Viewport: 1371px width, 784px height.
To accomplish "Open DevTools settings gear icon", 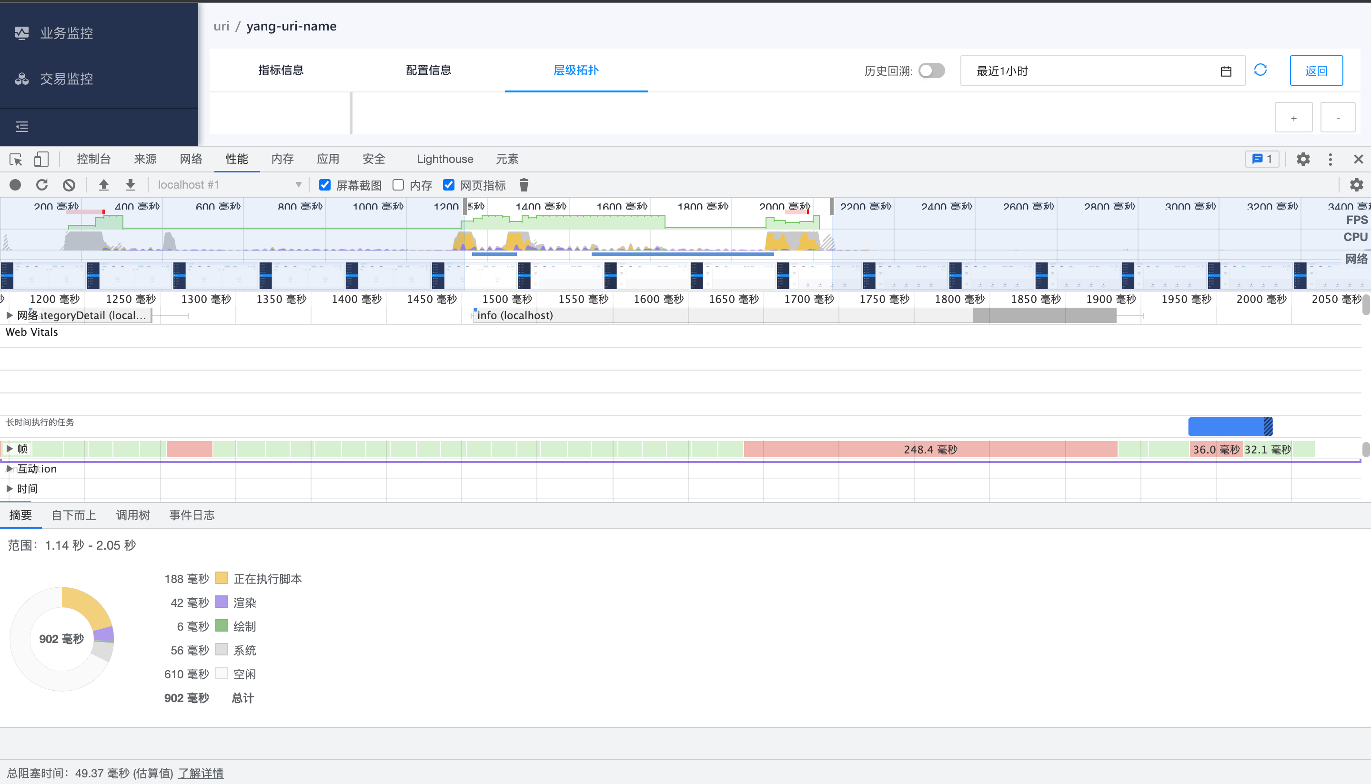I will (1303, 160).
